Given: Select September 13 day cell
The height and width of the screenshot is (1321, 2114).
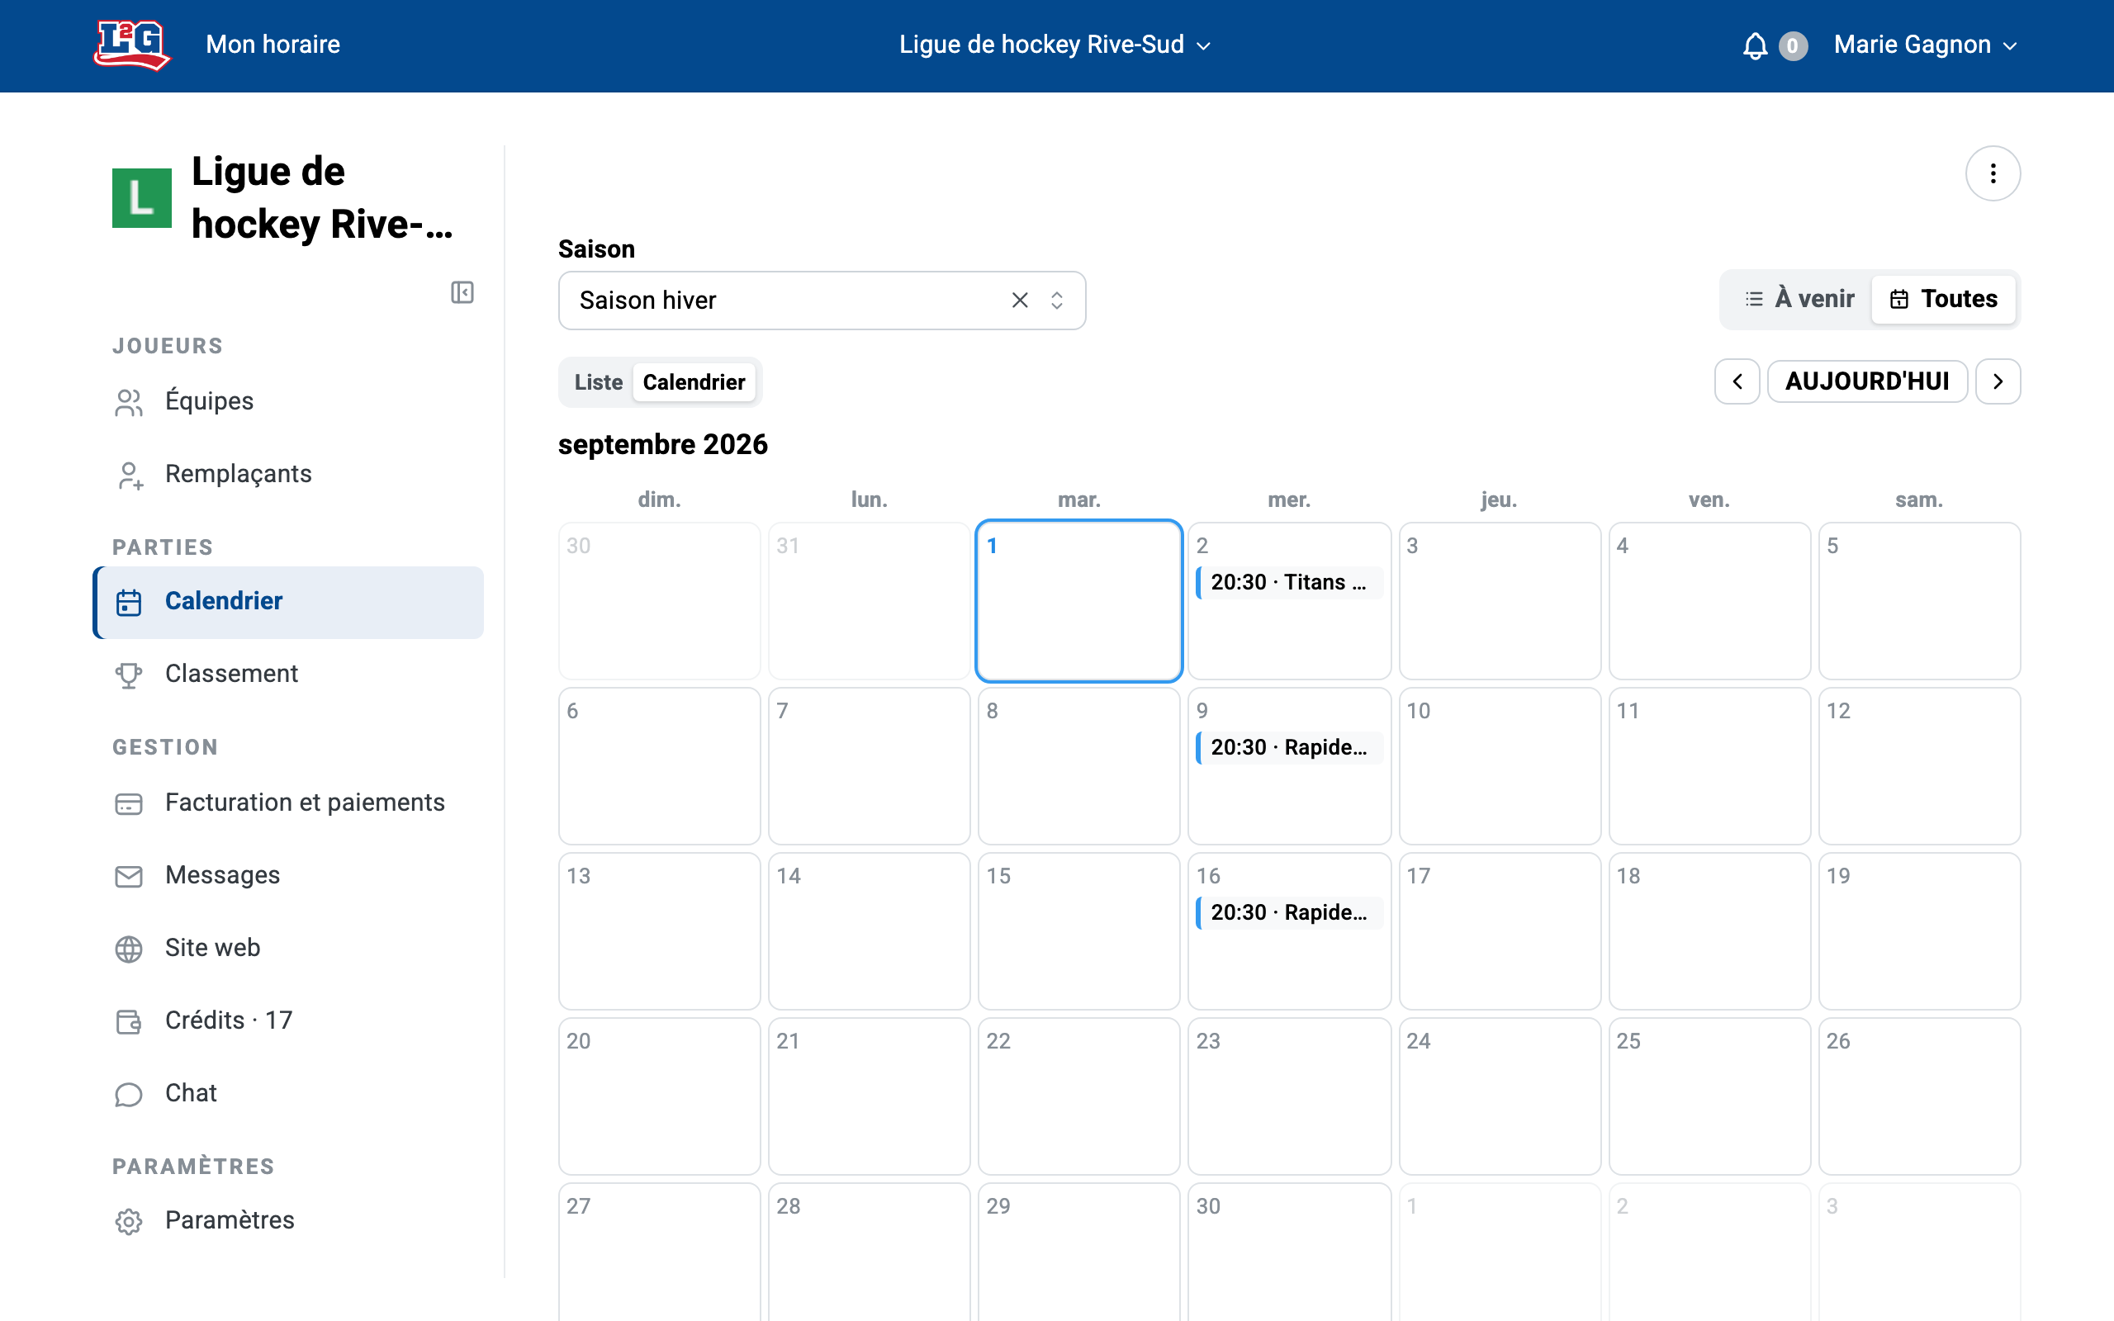Looking at the screenshot, I should (660, 931).
